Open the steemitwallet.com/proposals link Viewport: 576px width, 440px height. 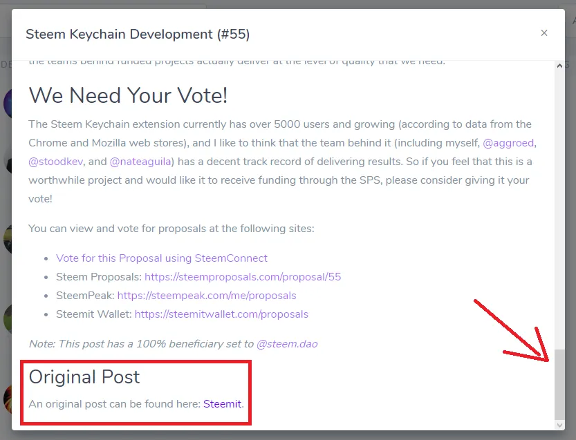pos(221,314)
